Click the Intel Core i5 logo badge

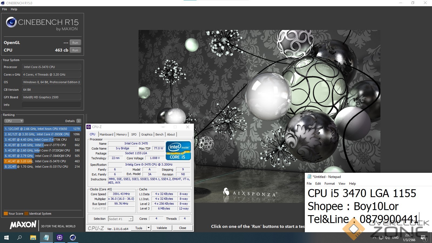point(178,151)
